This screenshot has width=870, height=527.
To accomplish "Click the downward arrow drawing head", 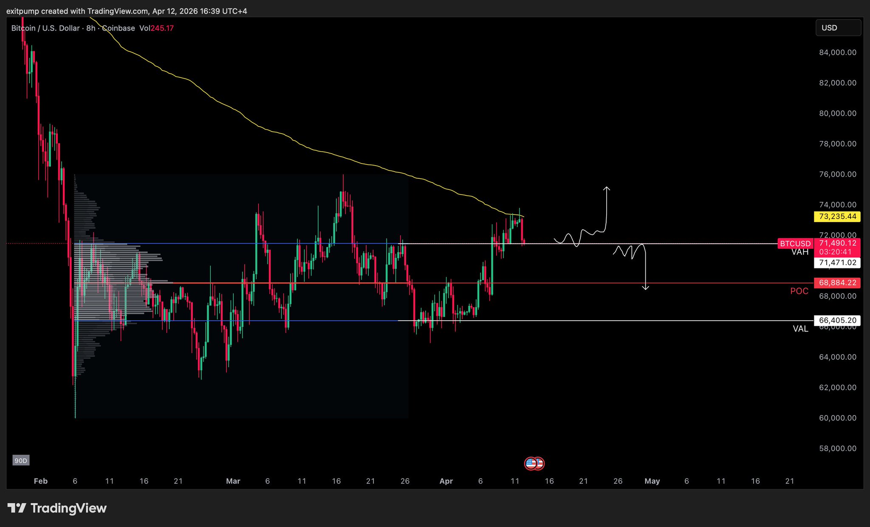I will (x=645, y=288).
